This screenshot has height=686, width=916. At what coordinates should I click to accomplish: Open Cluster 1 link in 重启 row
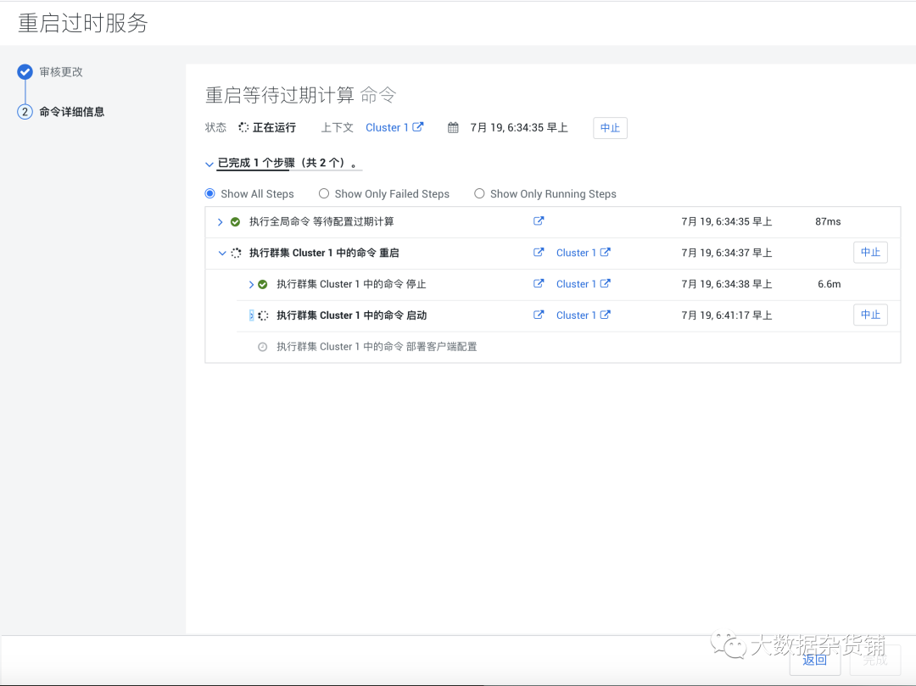575,252
